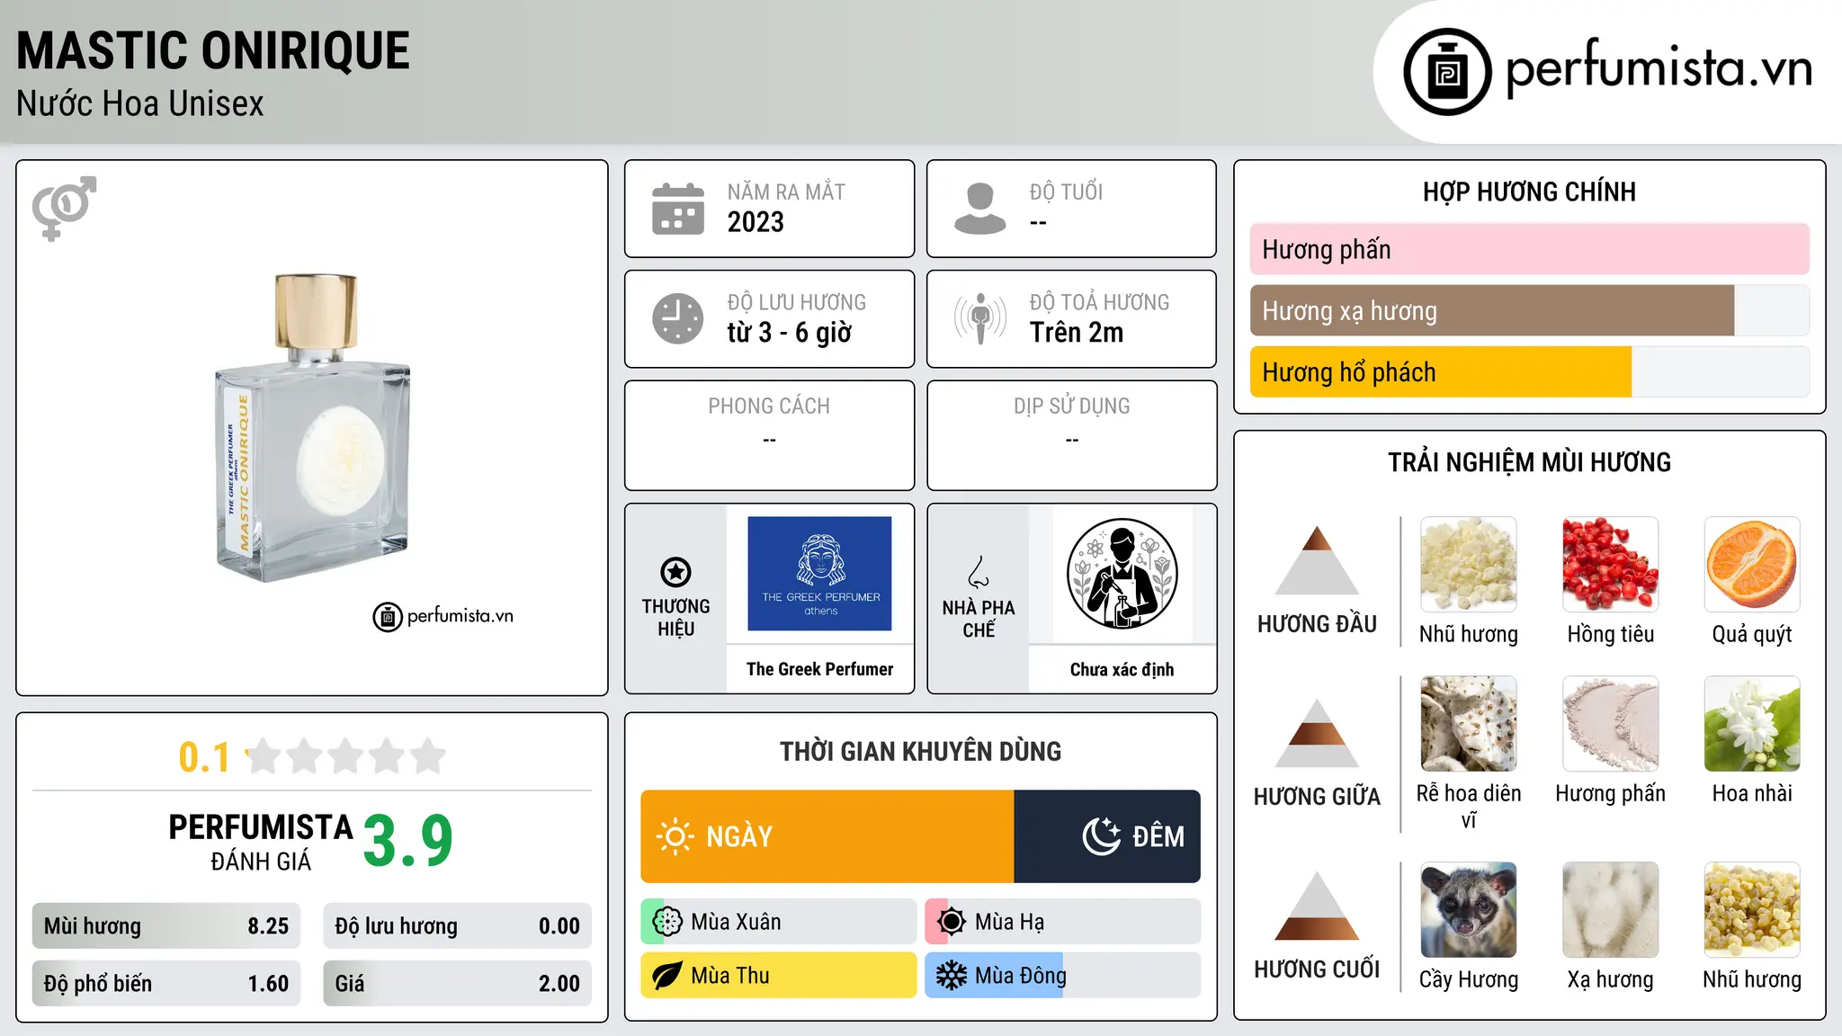
Task: Click the Giá score row
Action: [x=457, y=984]
